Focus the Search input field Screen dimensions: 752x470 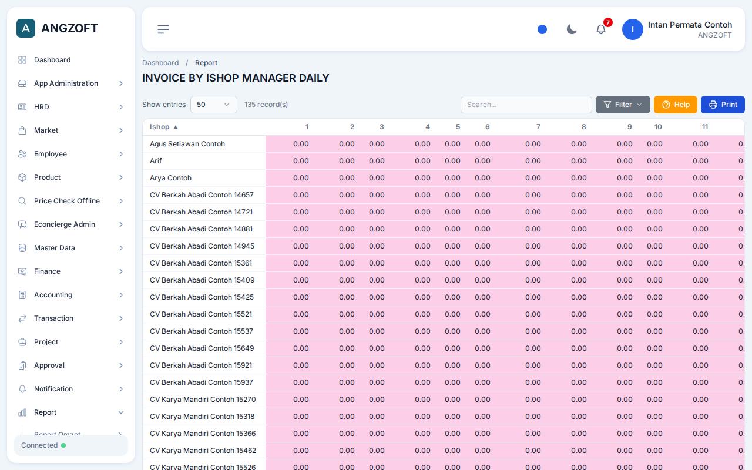(x=526, y=105)
